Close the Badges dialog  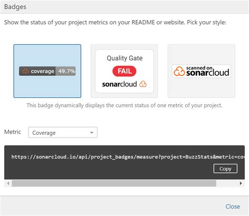233,207
